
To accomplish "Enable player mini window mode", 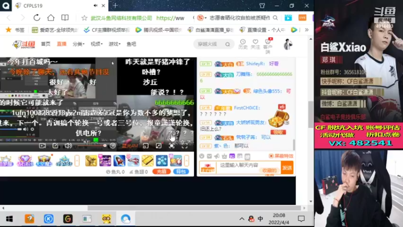I will [146, 146].
